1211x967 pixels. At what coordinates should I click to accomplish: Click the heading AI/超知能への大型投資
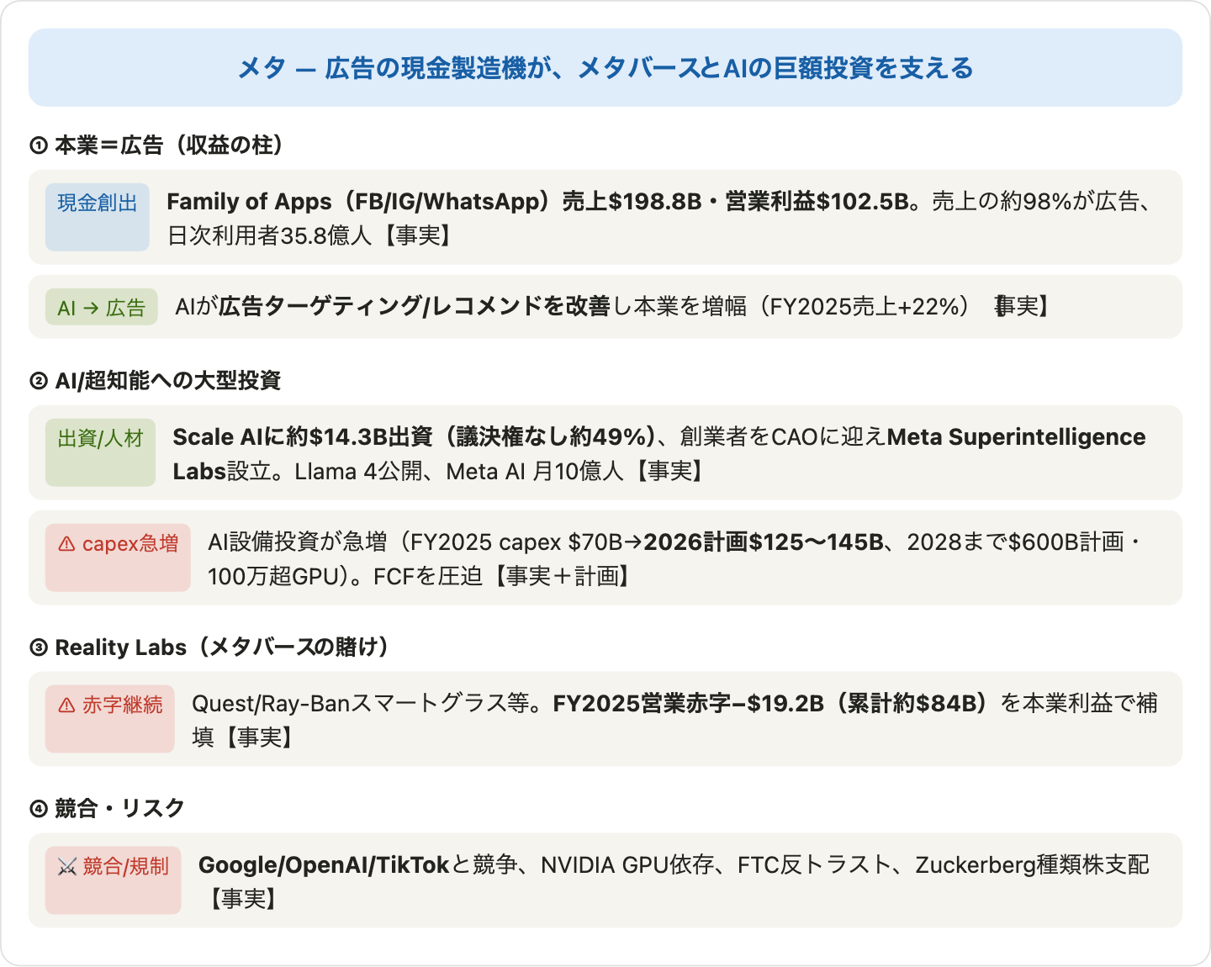168,381
